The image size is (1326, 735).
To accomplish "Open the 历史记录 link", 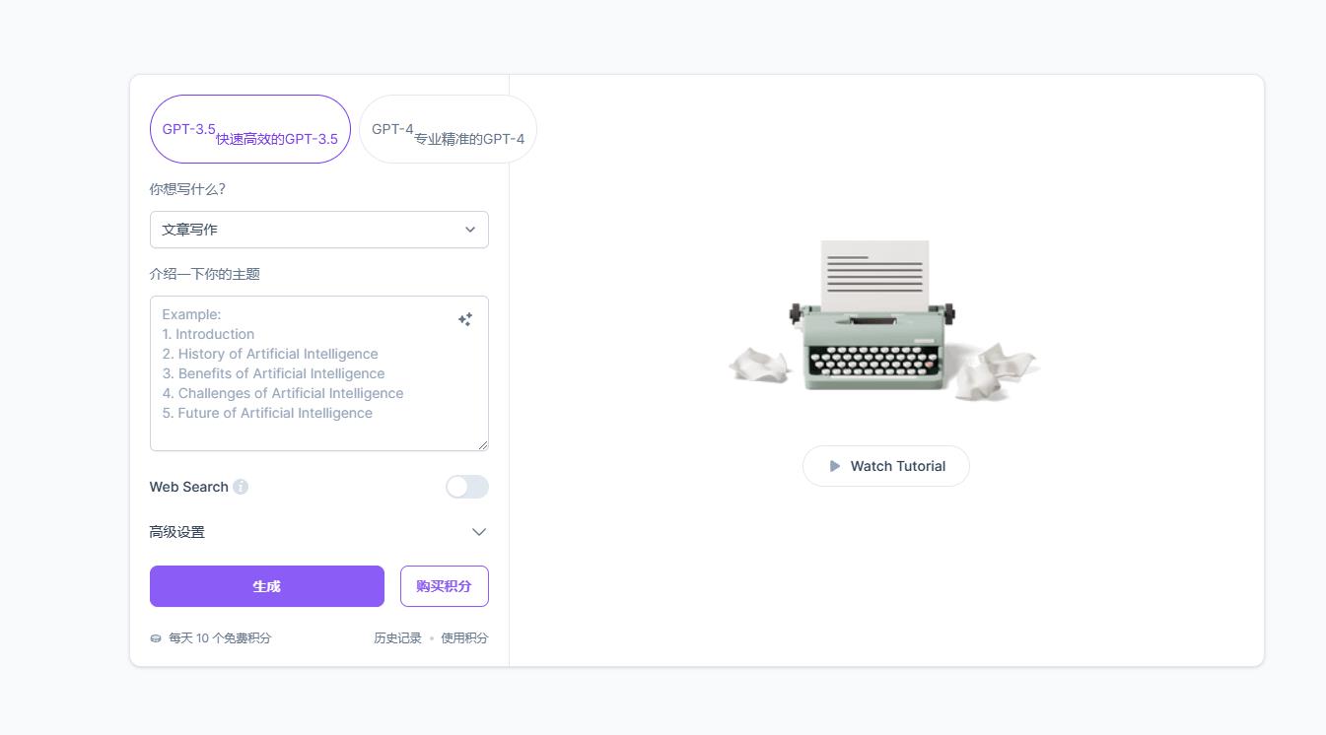I will 397,638.
